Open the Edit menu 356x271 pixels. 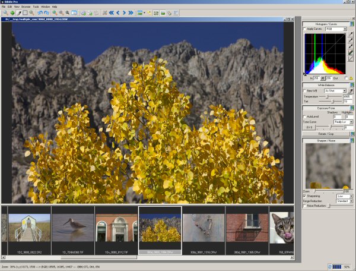(9, 7)
